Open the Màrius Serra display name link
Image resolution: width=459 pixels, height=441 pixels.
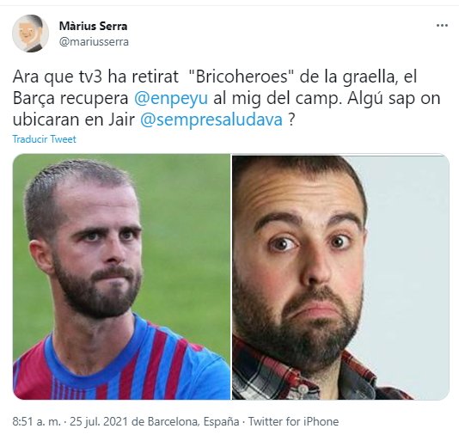click(93, 26)
